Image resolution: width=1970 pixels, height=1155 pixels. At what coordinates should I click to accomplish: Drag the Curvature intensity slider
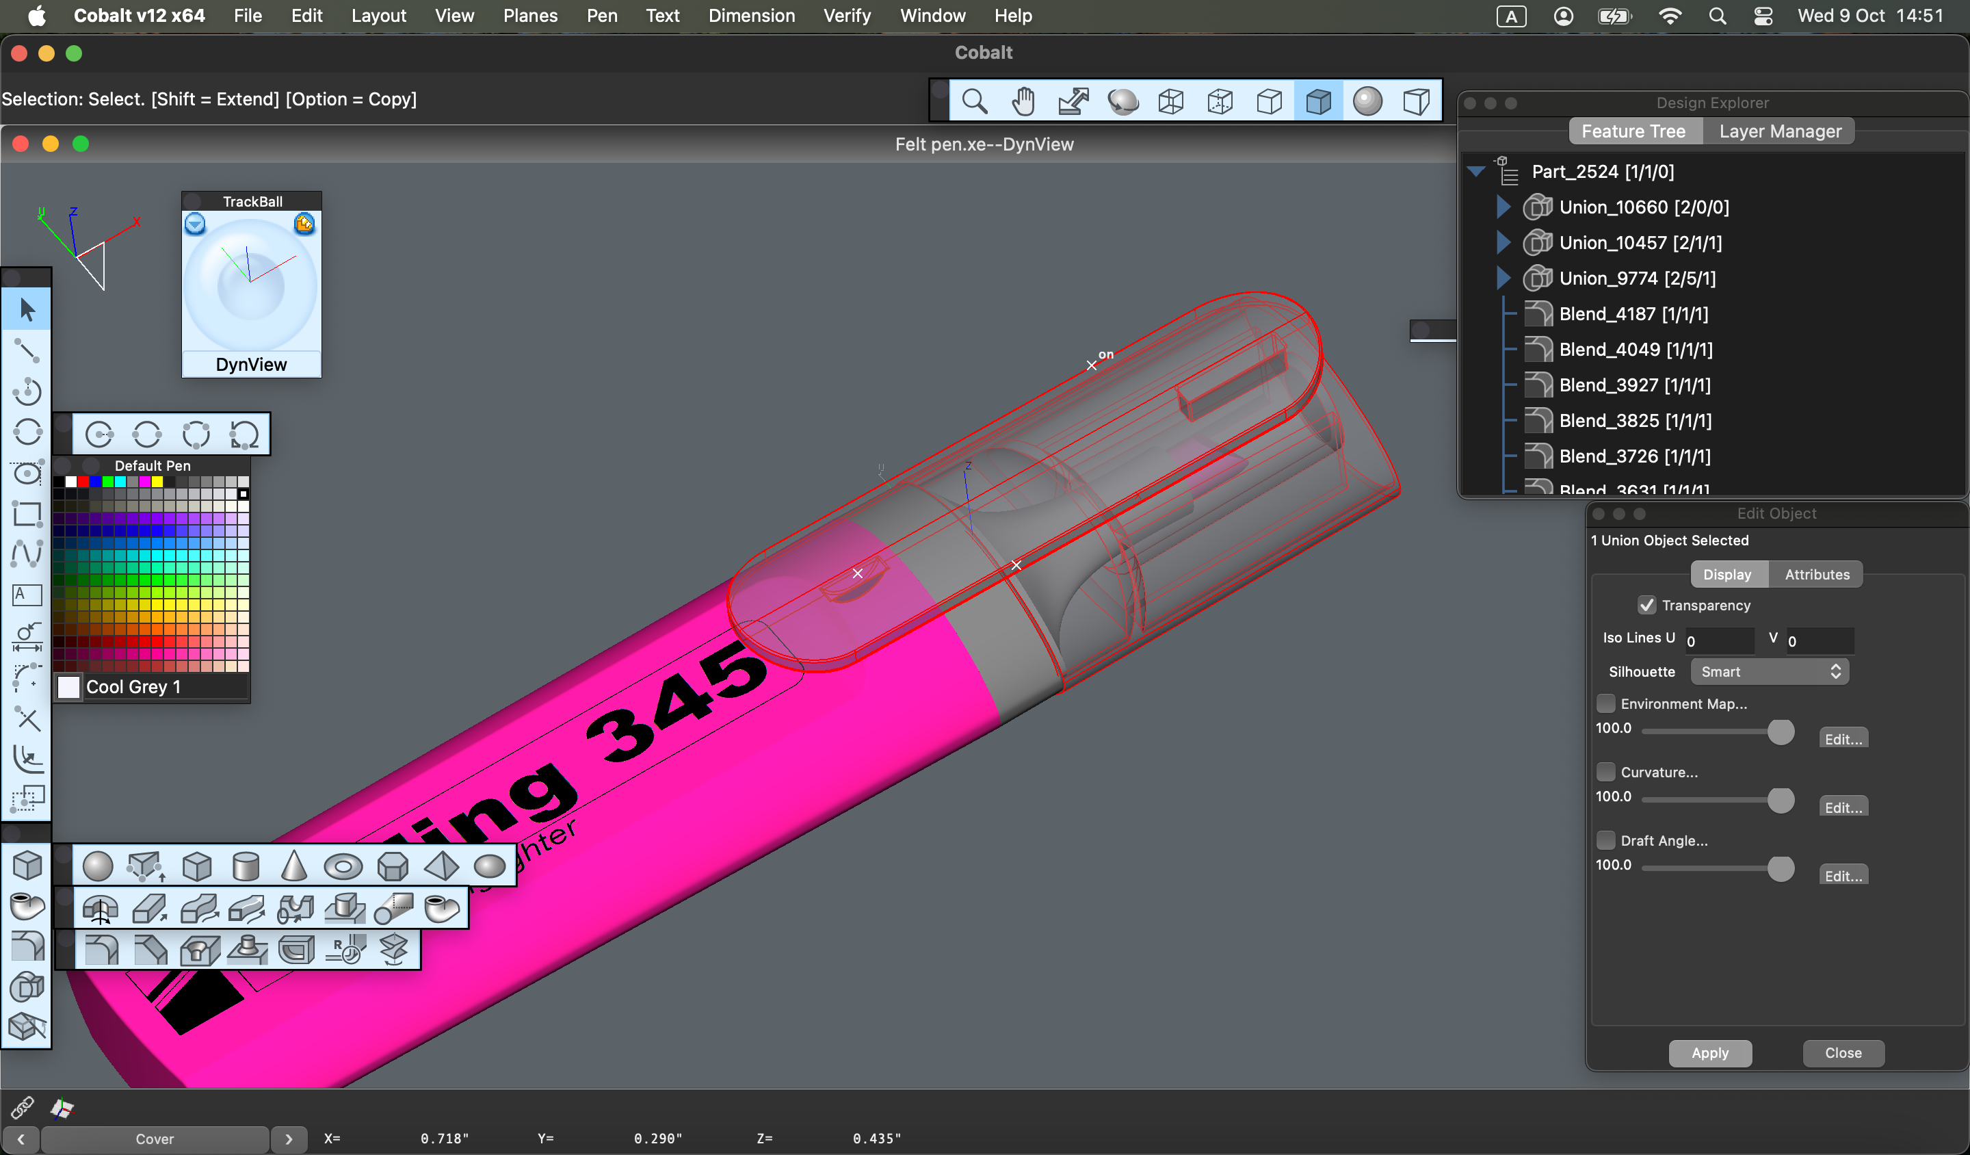coord(1781,799)
